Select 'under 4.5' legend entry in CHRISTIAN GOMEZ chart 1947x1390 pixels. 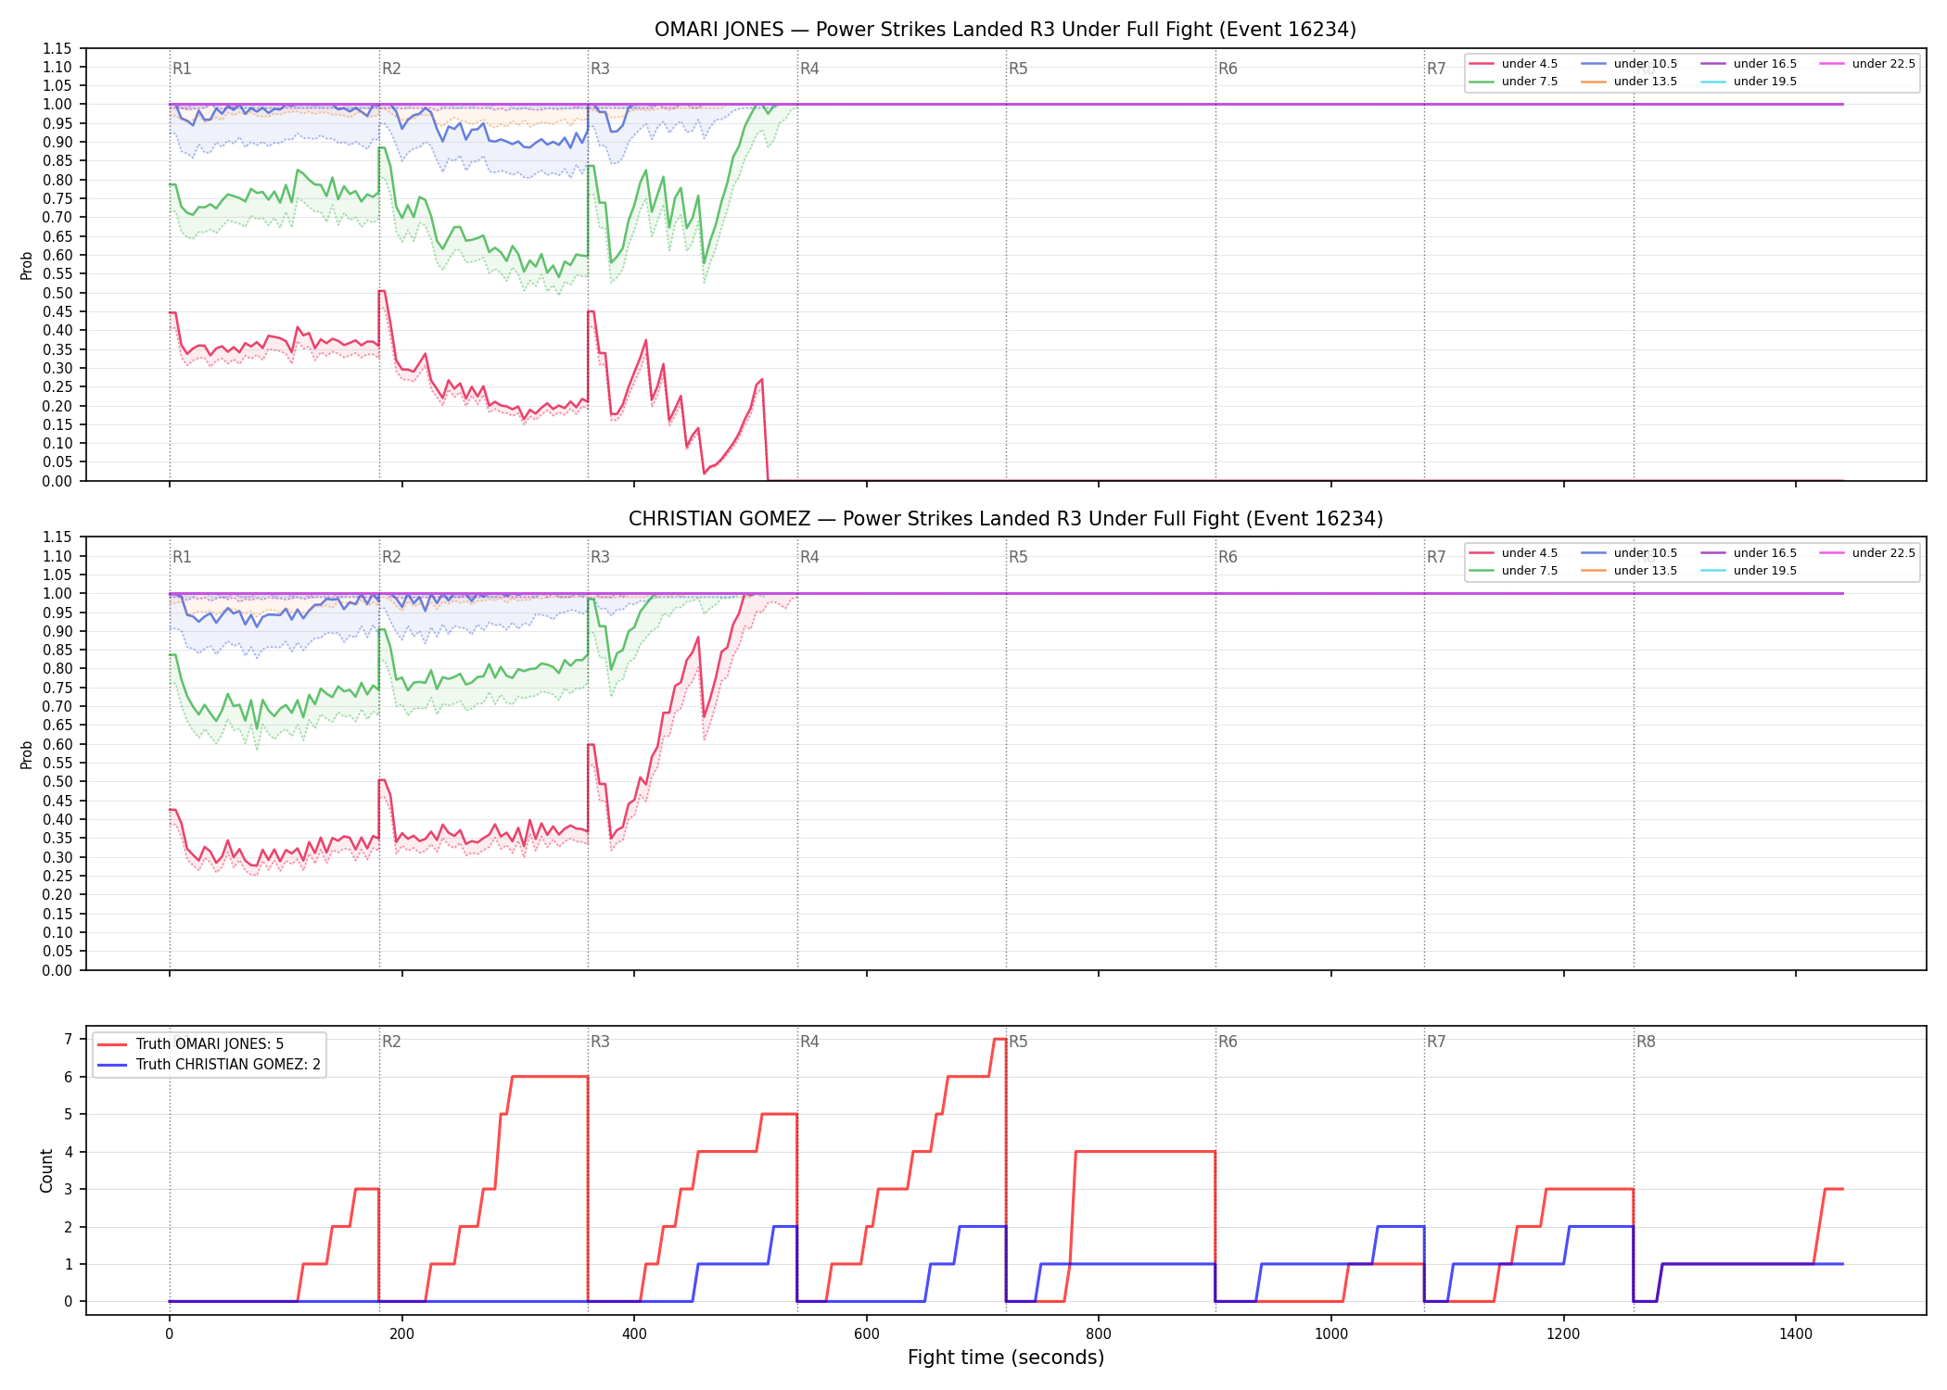pyautogui.click(x=1513, y=553)
